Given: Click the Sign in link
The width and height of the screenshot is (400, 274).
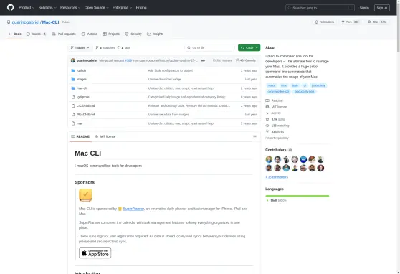Looking at the screenshot, I should click(x=364, y=8).
